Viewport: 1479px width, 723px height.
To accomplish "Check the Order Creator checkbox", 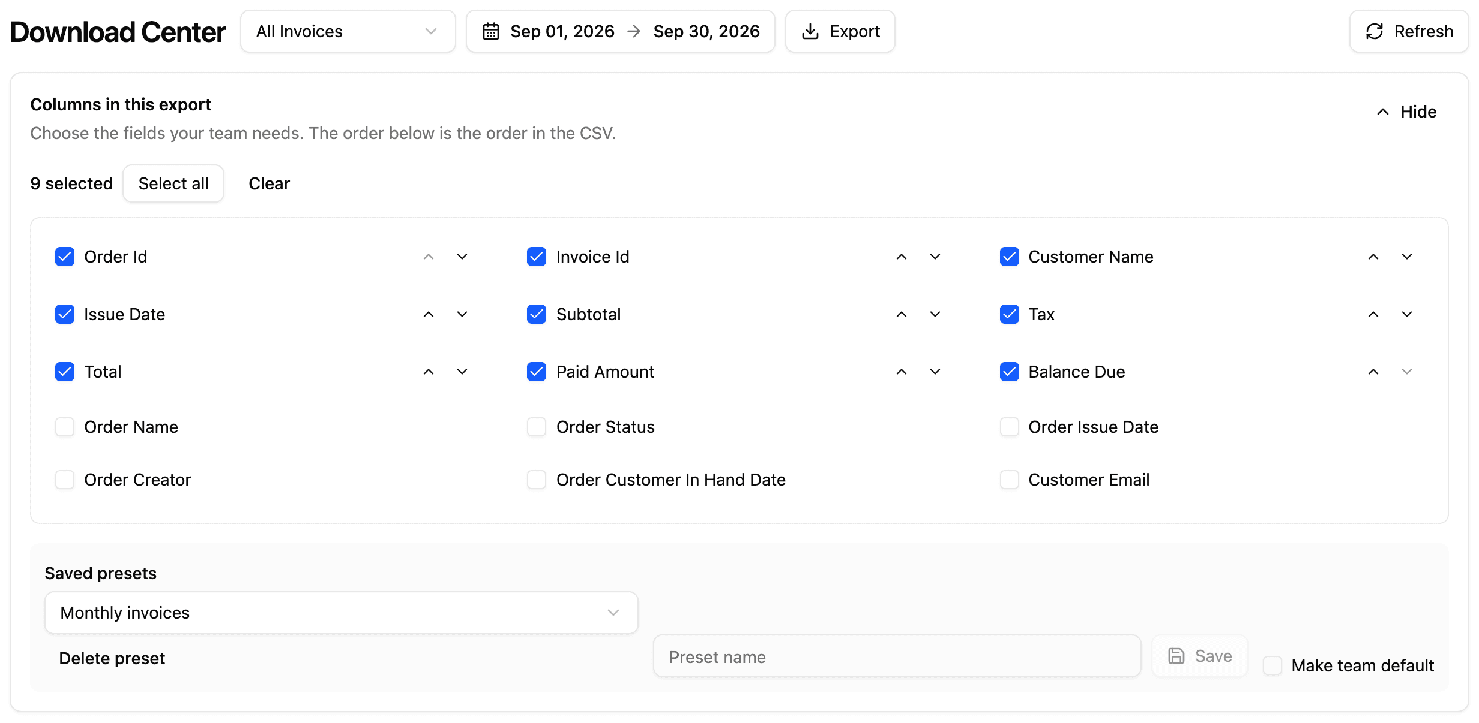I will coord(65,480).
